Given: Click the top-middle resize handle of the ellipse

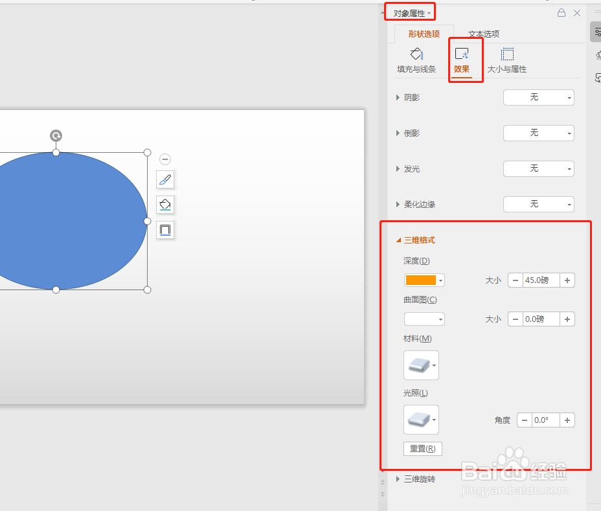Looking at the screenshot, I should pyautogui.click(x=56, y=153).
